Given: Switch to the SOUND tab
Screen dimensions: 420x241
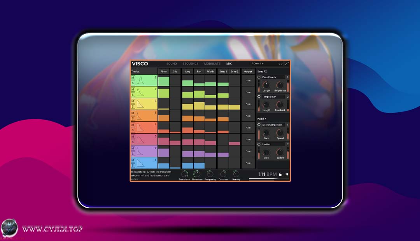Looking at the screenshot, I should pos(171,64).
